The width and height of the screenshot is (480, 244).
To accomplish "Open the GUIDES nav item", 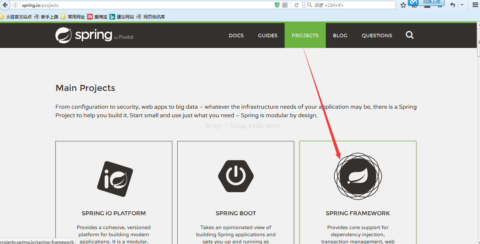I will pos(268,36).
